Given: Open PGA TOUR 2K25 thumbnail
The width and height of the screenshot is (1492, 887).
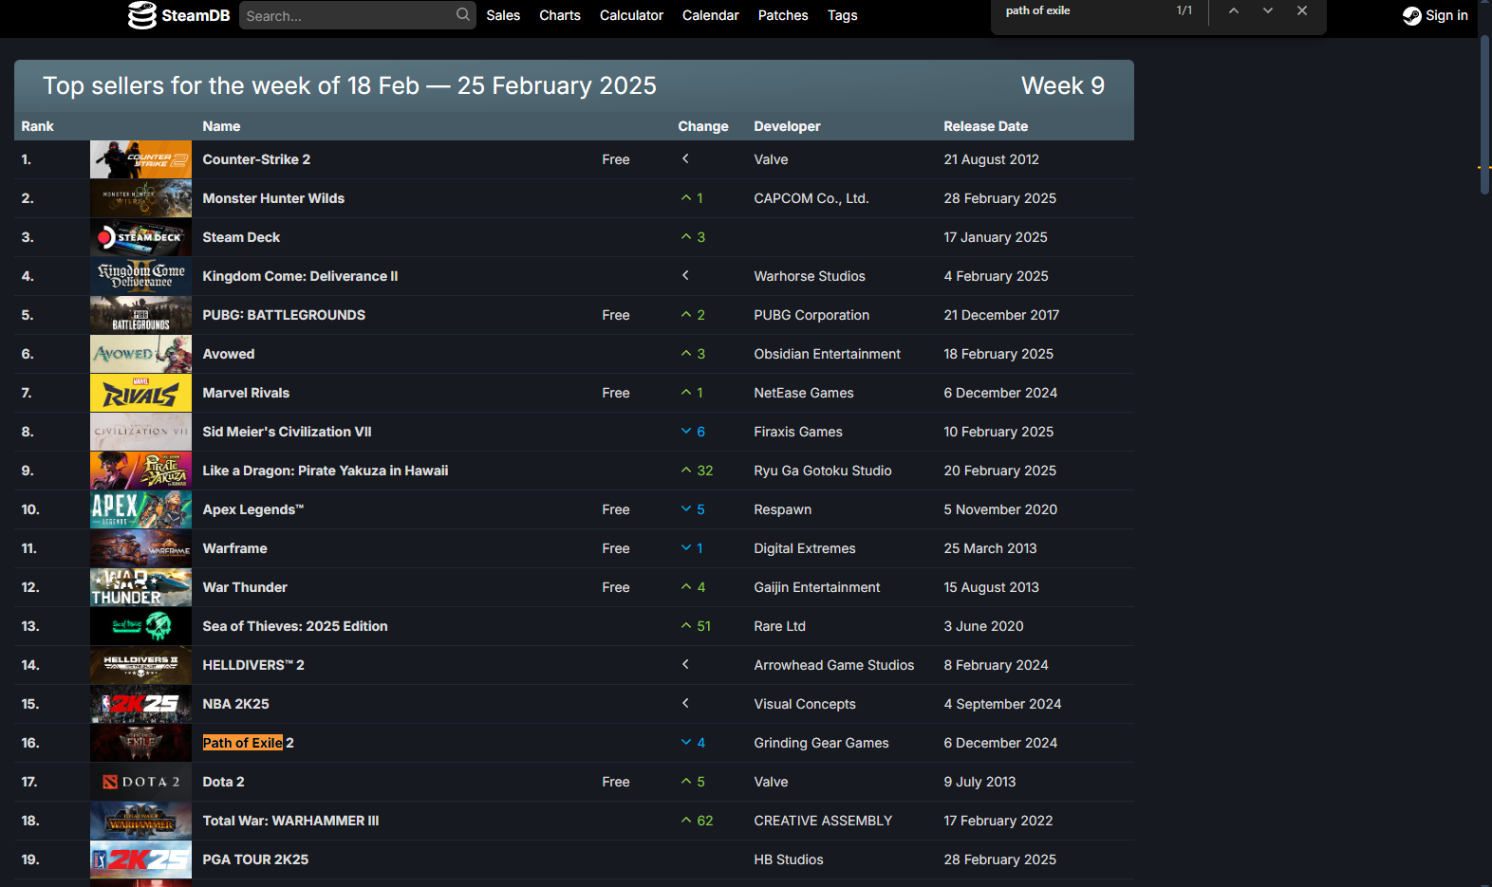Looking at the screenshot, I should (140, 859).
